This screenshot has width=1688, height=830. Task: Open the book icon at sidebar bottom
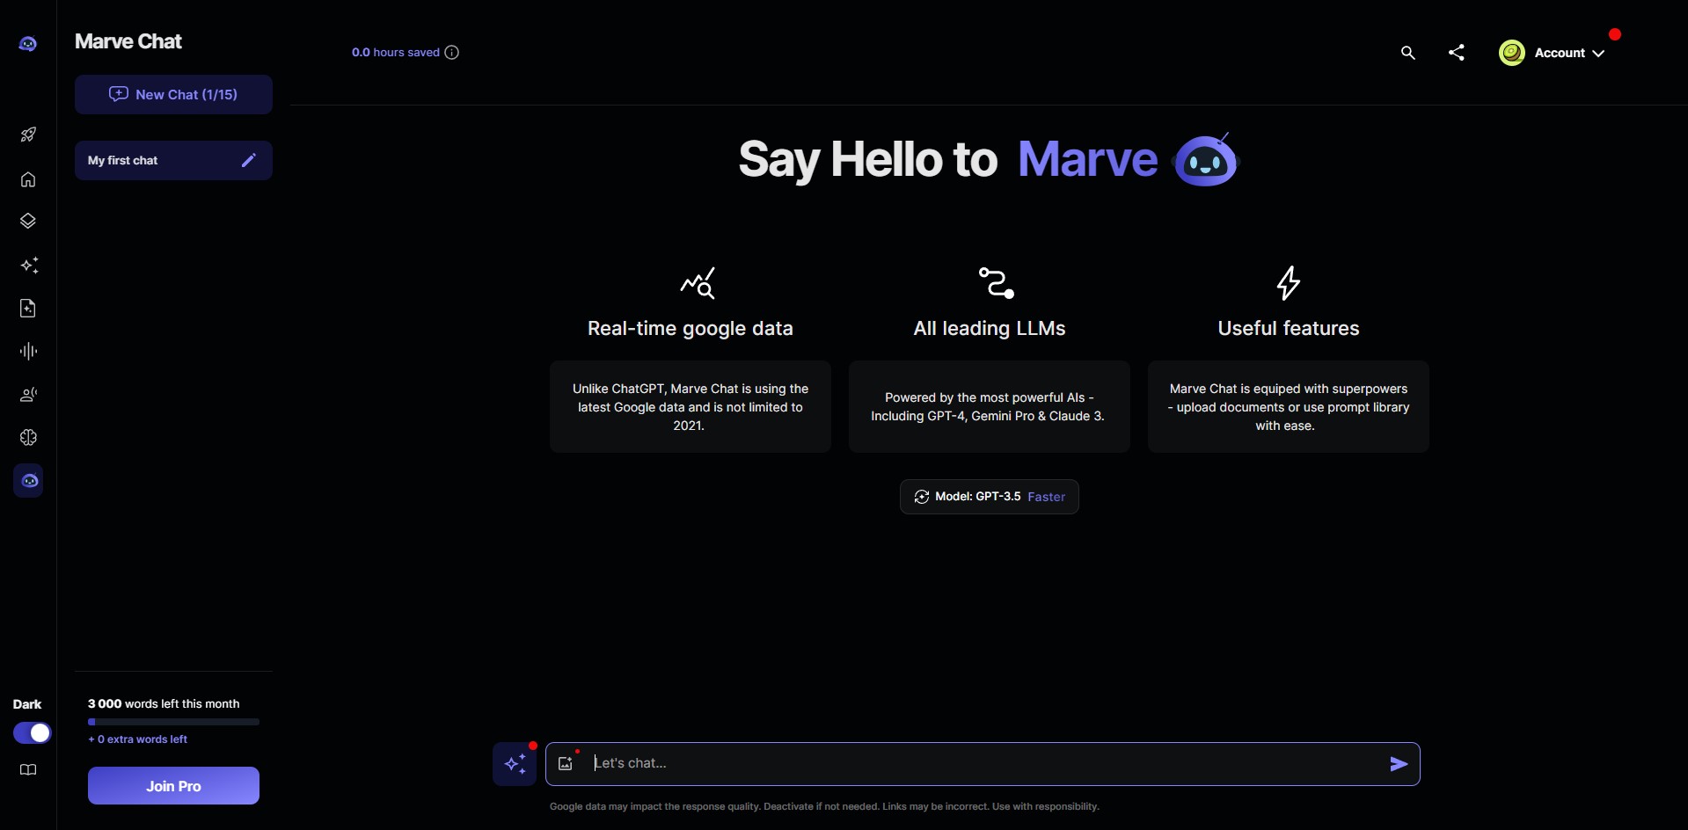[28, 770]
